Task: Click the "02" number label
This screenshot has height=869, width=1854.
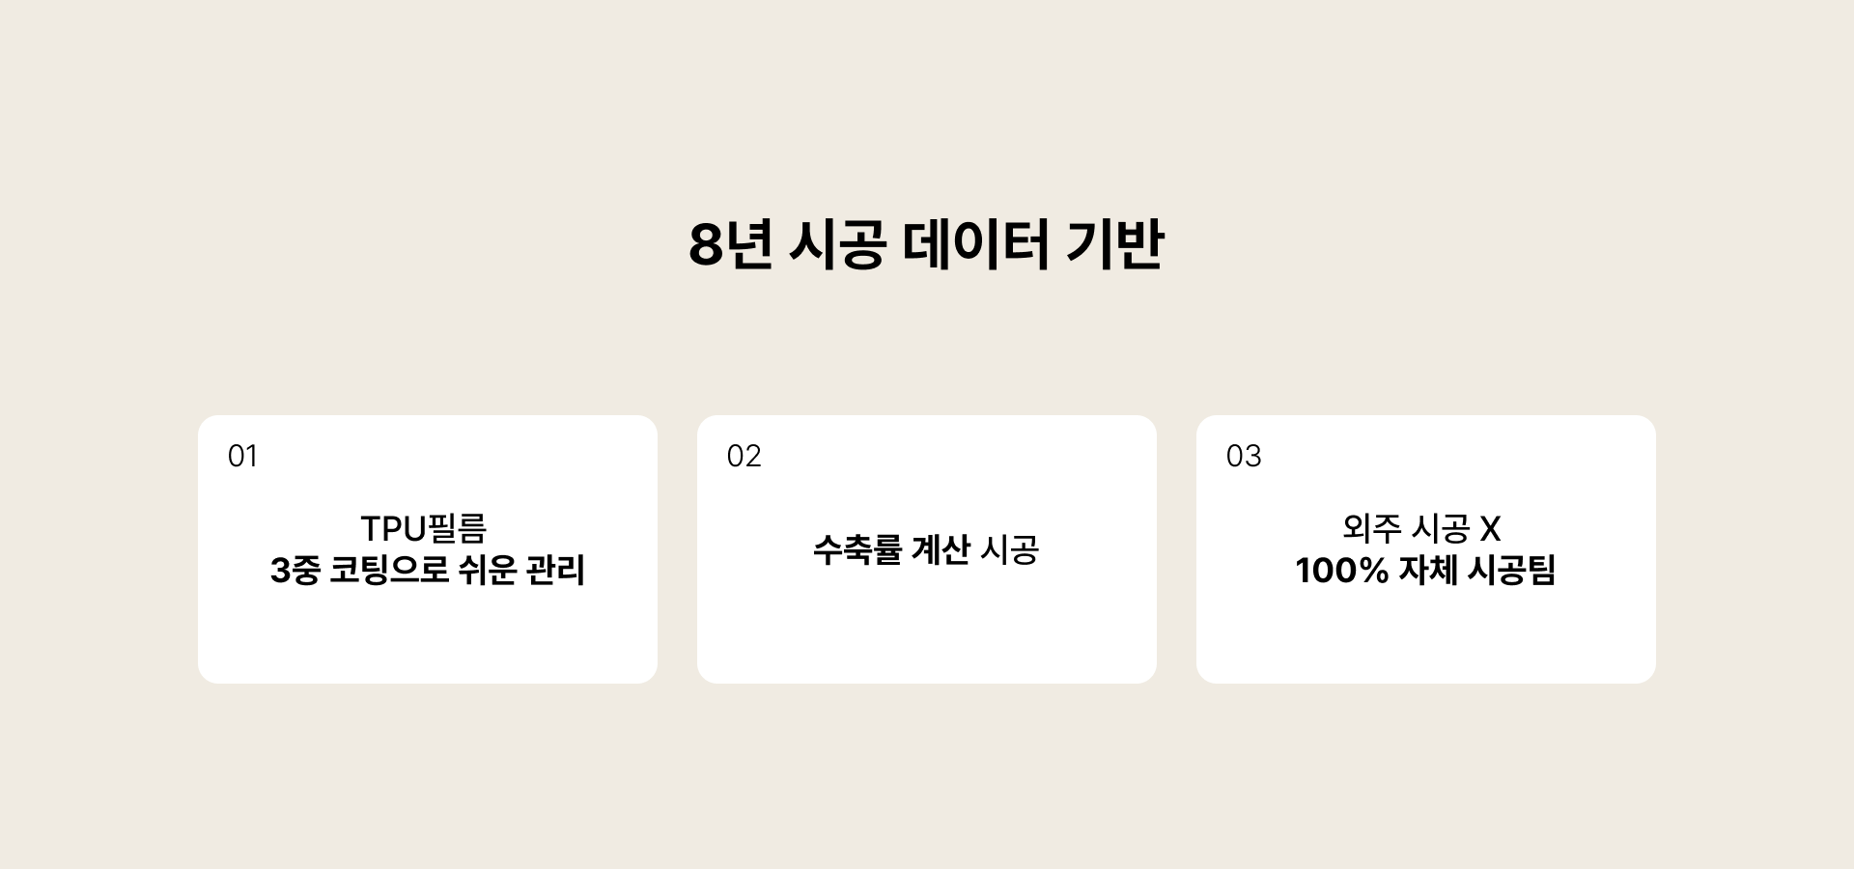Action: pos(744,456)
